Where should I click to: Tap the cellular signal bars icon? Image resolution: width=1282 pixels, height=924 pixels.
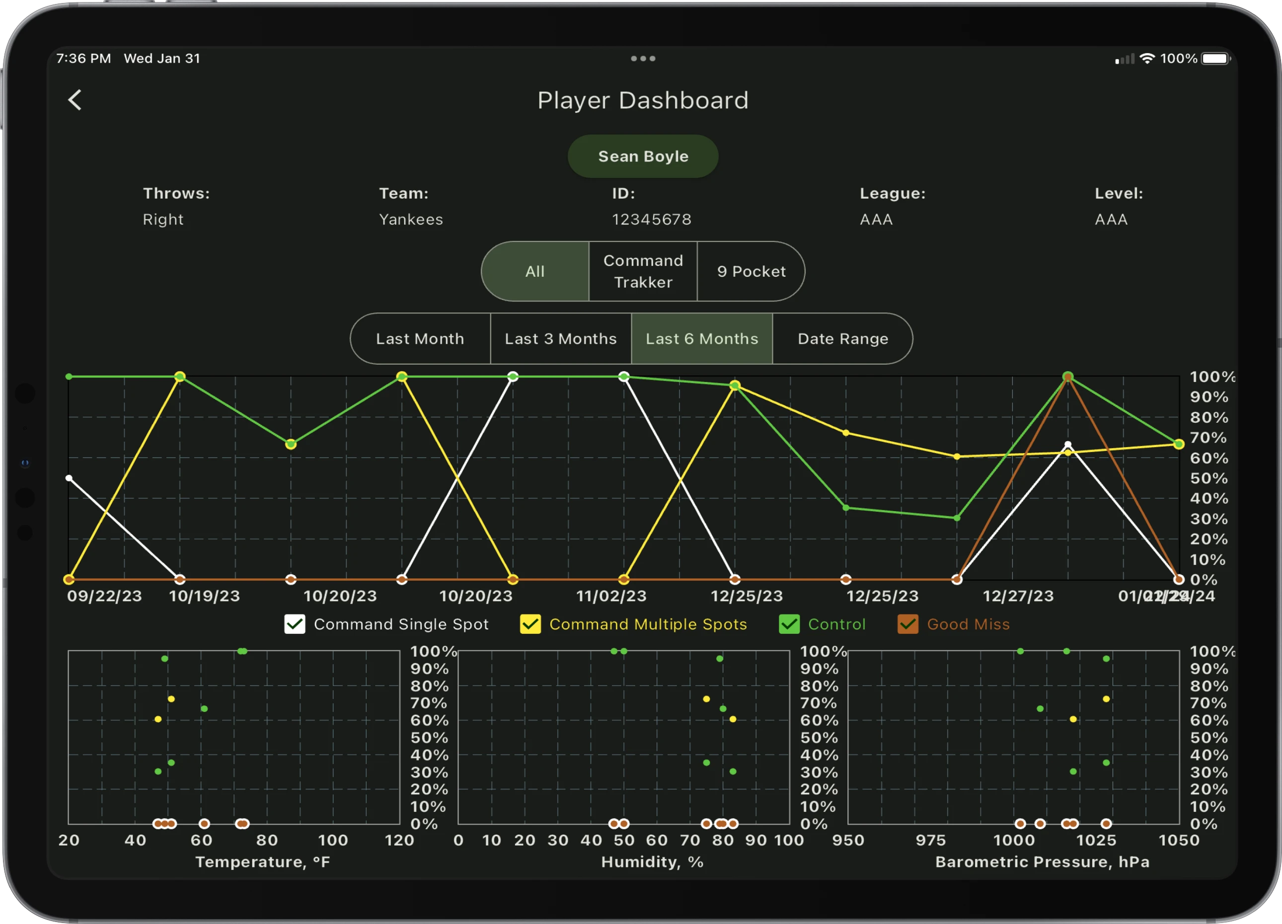point(1124,59)
